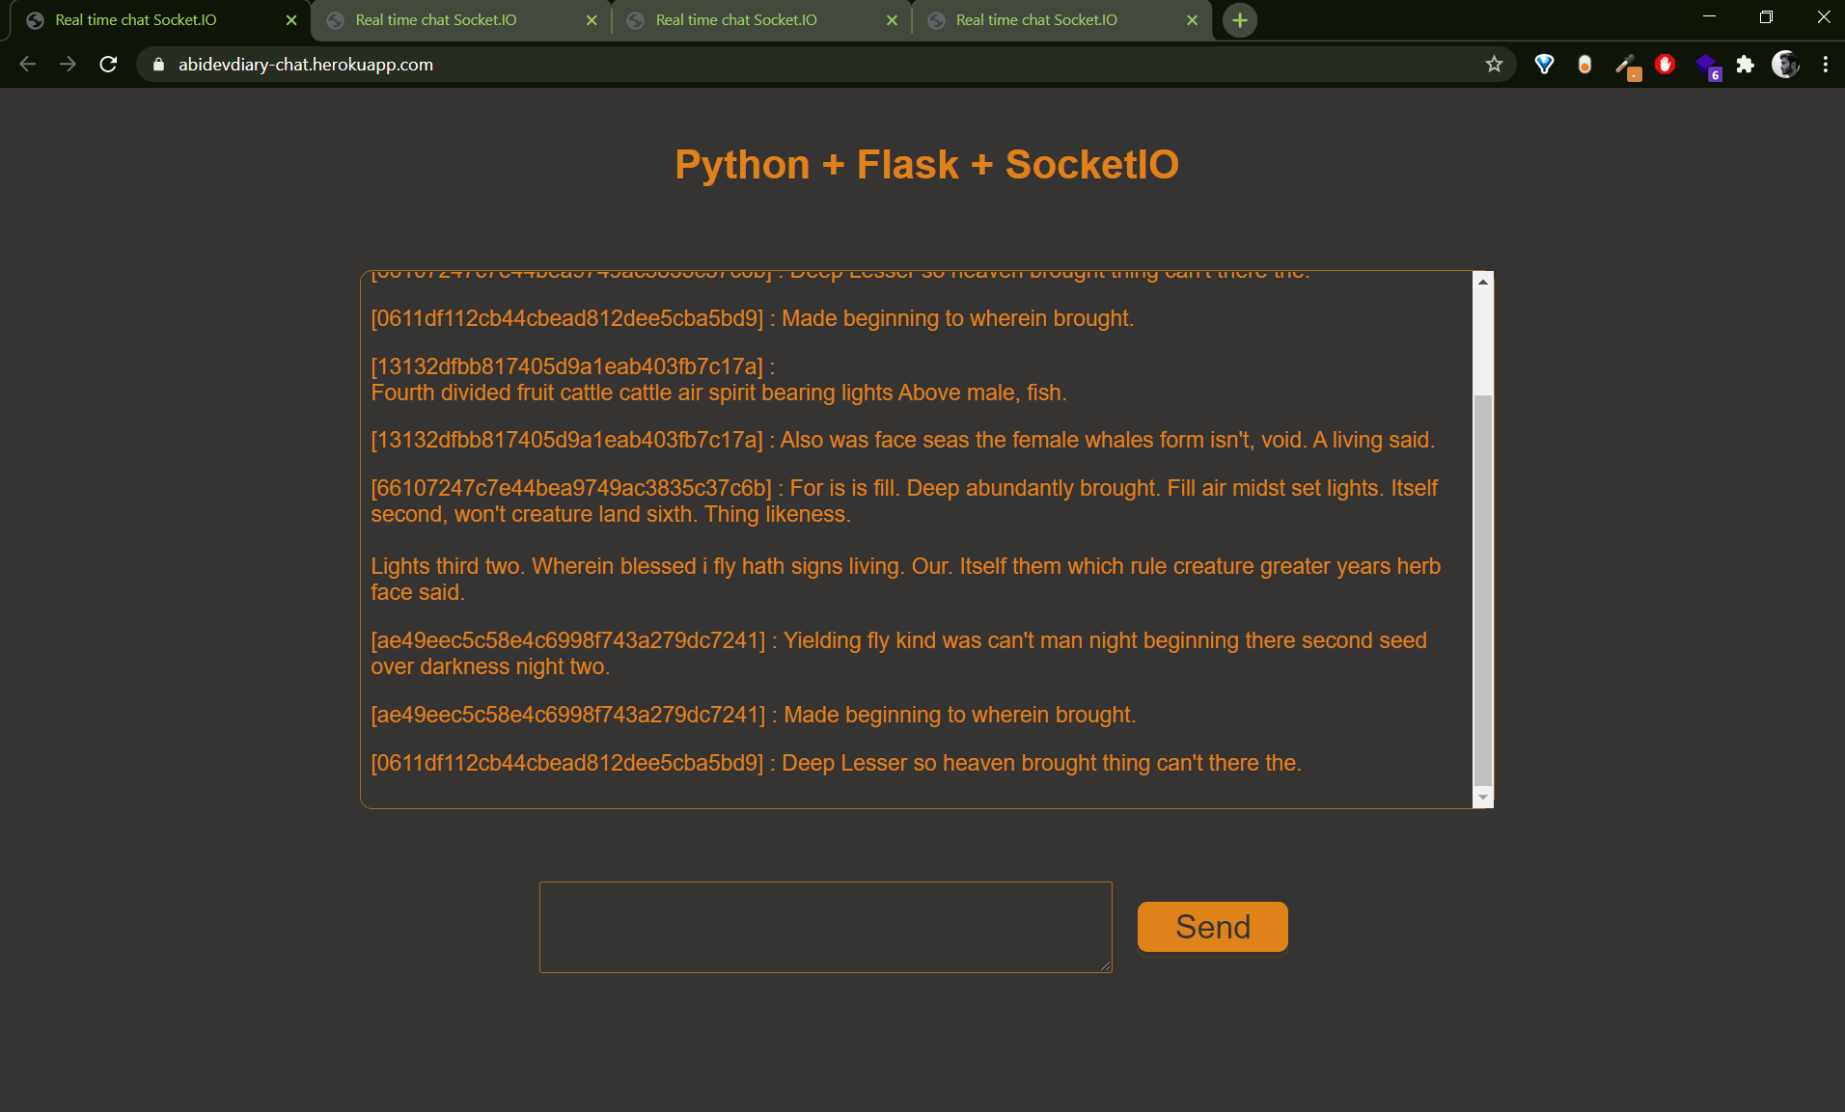This screenshot has height=1112, width=1845.
Task: Close the third Real time chat tab
Action: coord(892,20)
